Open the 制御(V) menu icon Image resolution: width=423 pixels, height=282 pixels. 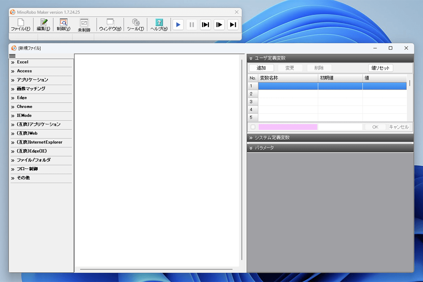[63, 25]
